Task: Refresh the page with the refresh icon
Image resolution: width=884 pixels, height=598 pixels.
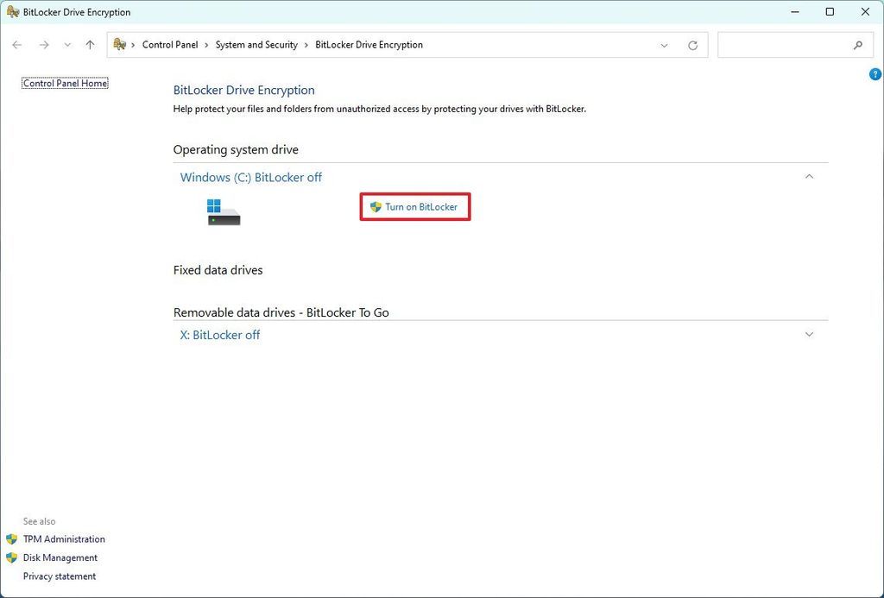Action: pyautogui.click(x=692, y=45)
